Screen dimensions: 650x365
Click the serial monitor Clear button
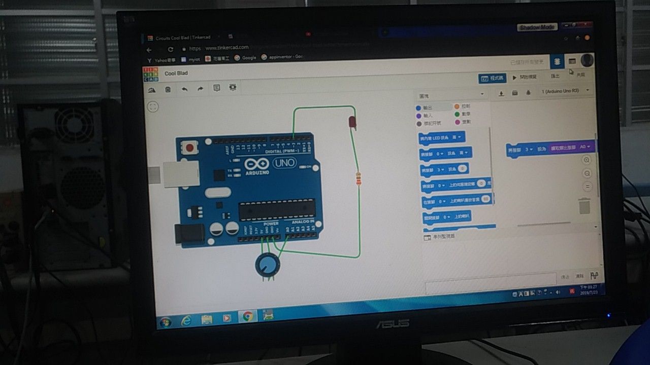tap(579, 276)
